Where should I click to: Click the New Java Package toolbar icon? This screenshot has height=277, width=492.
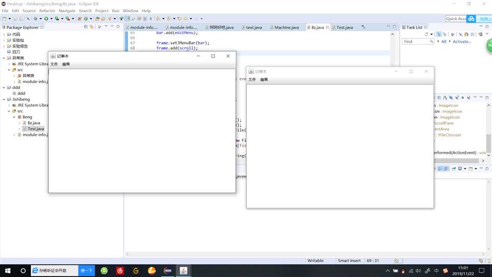79,18
